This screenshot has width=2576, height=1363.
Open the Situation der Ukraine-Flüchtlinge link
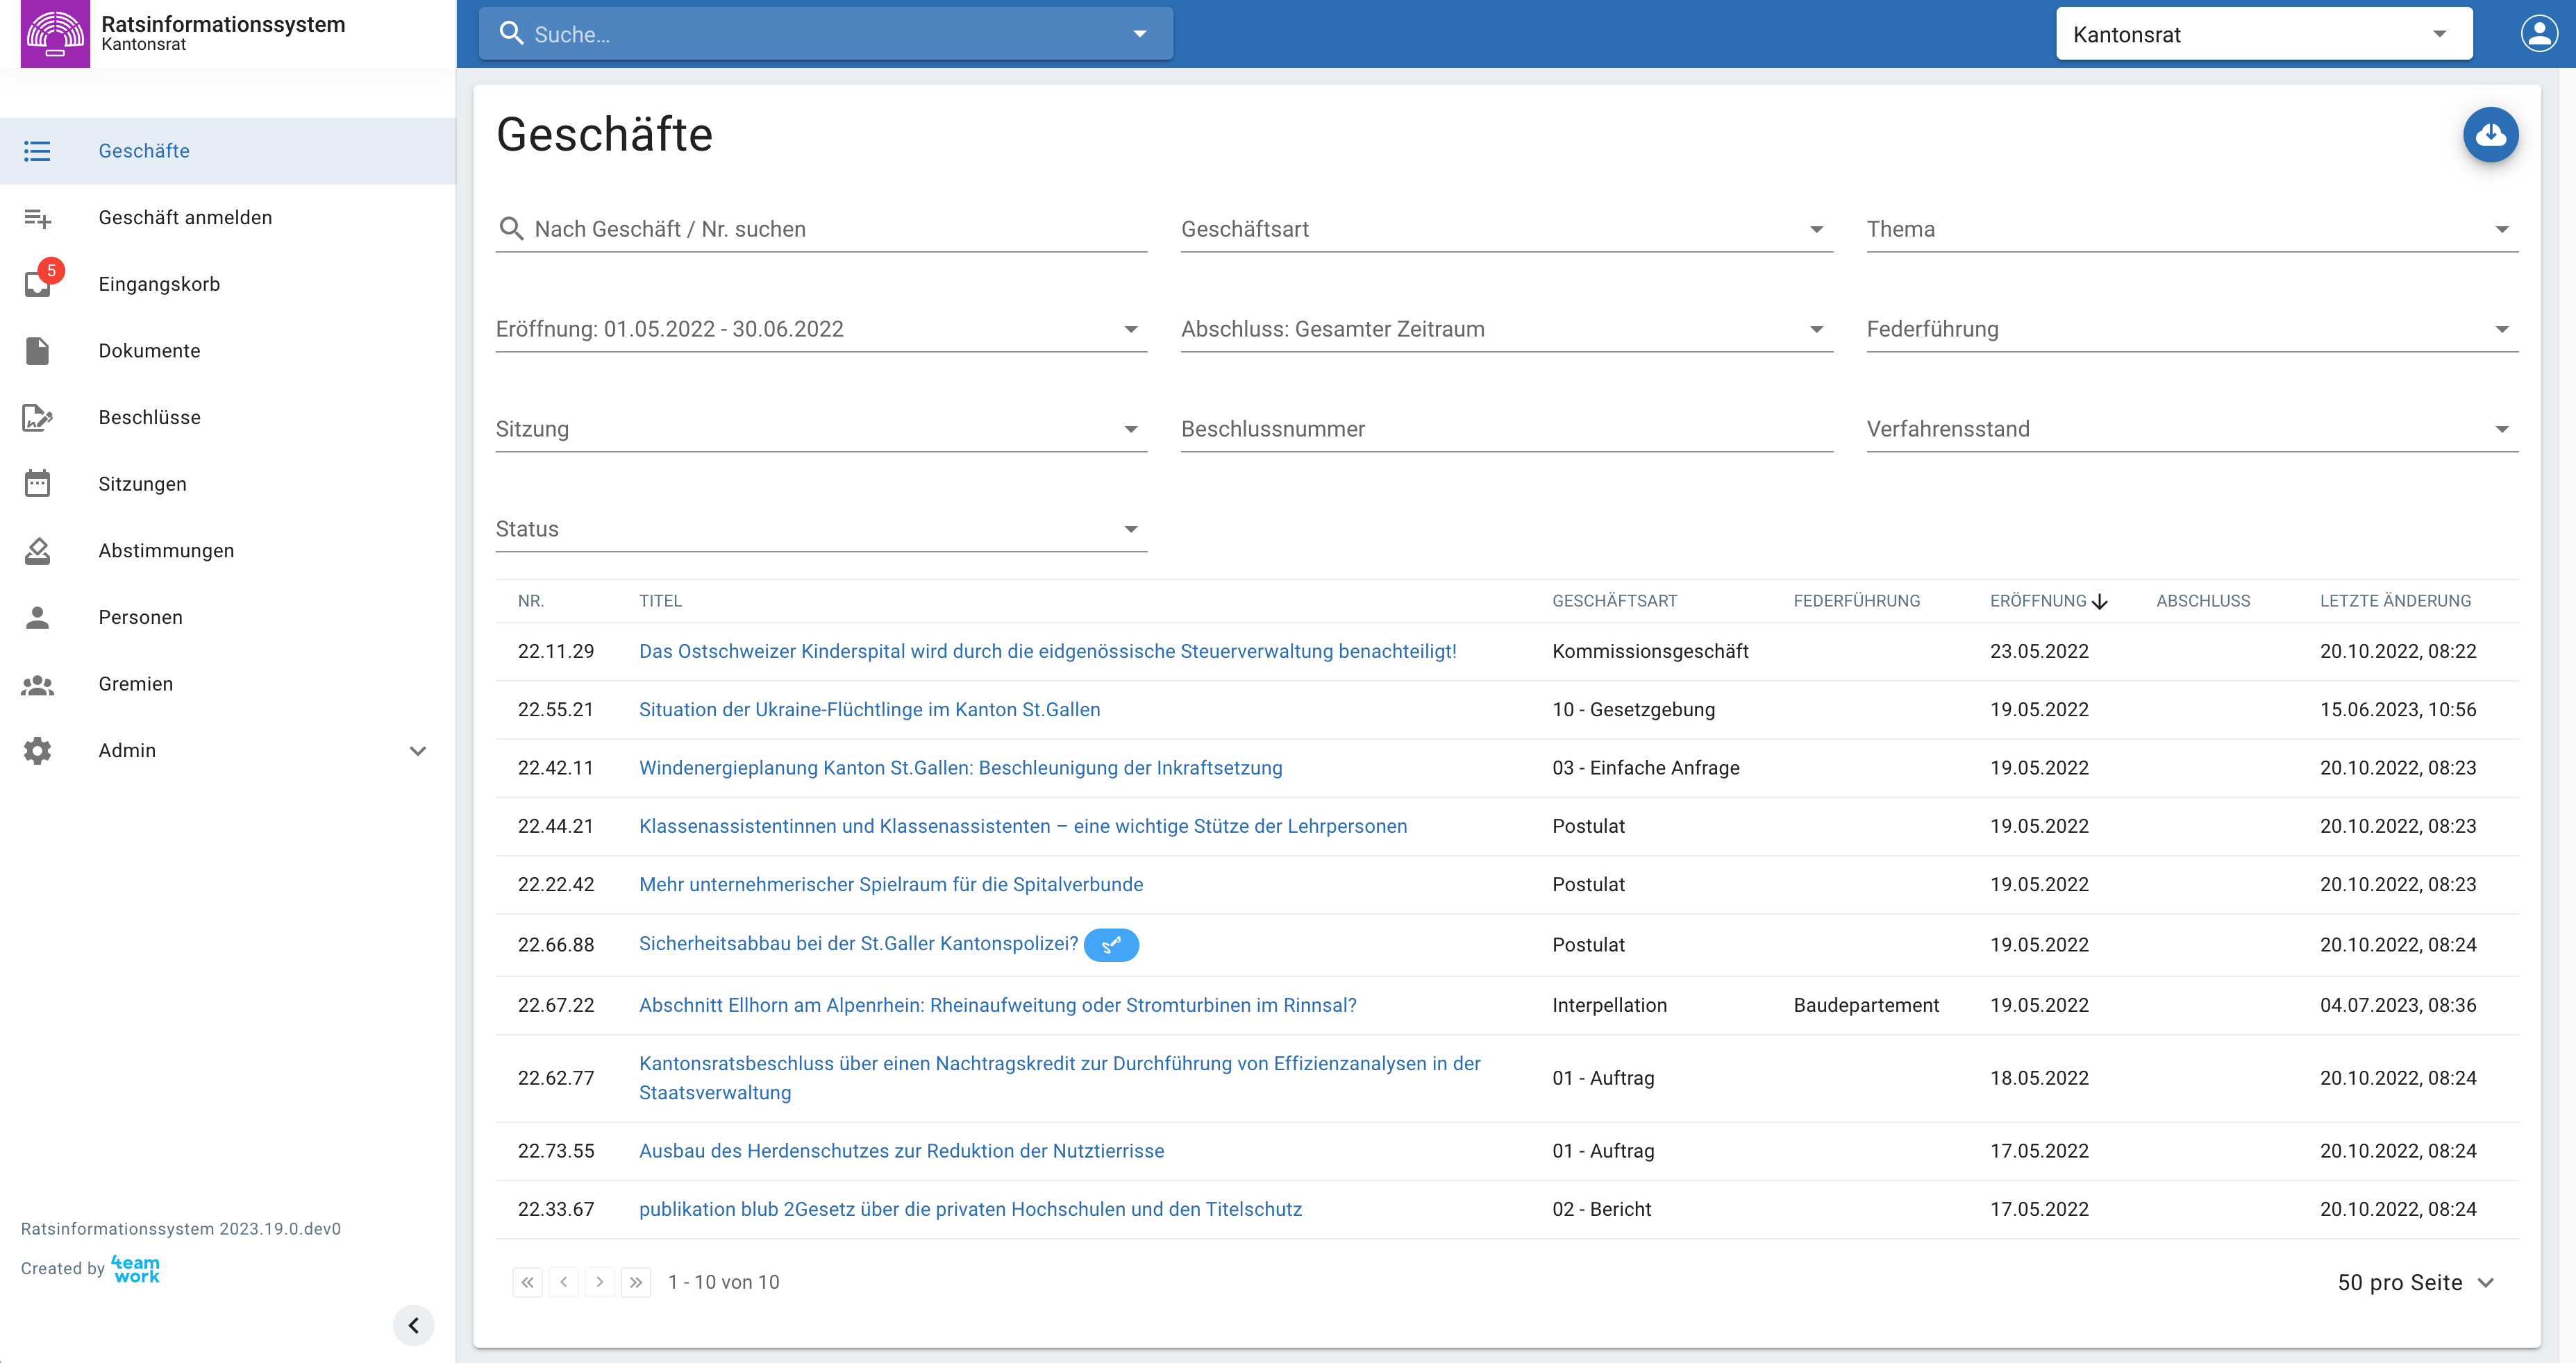(x=869, y=709)
